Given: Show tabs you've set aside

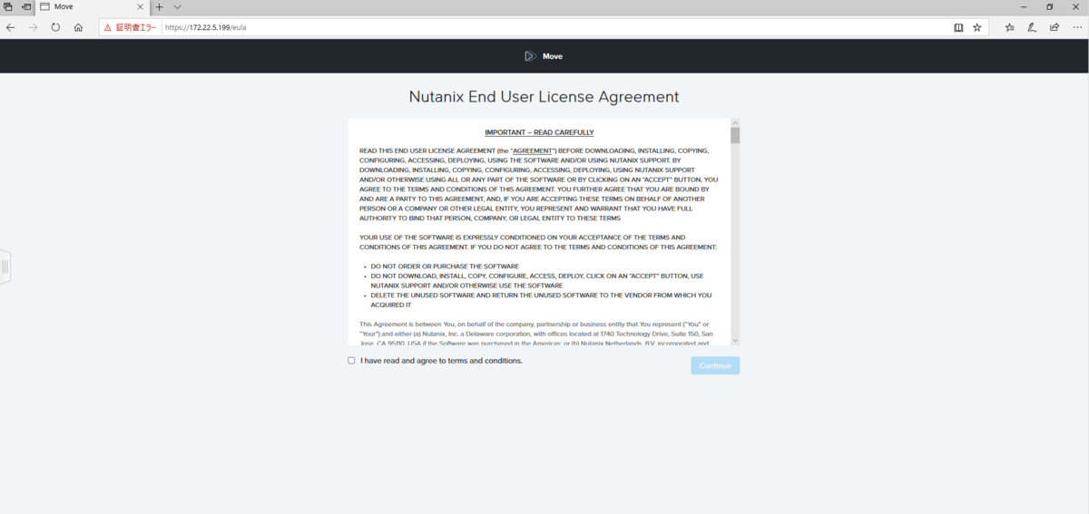Looking at the screenshot, I should (x=7, y=6).
